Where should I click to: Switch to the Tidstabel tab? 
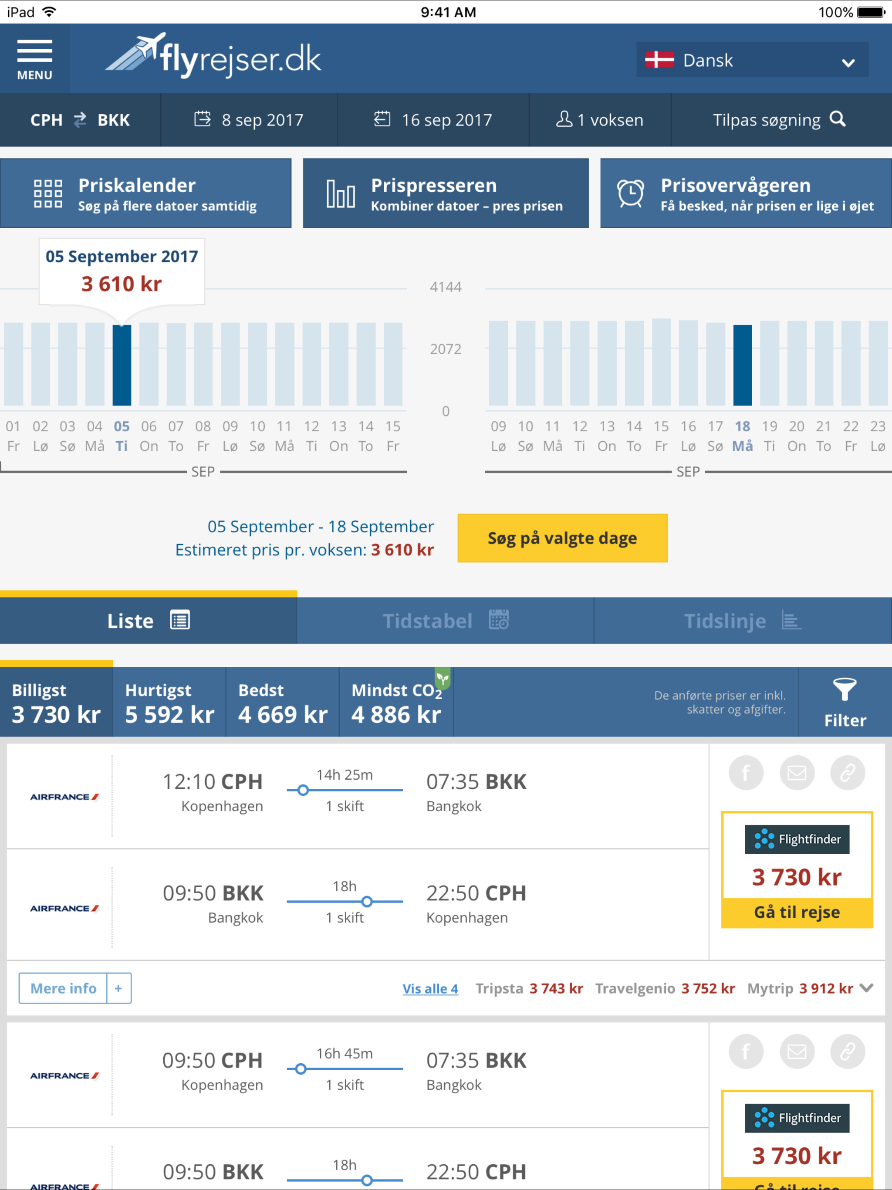[x=446, y=621]
